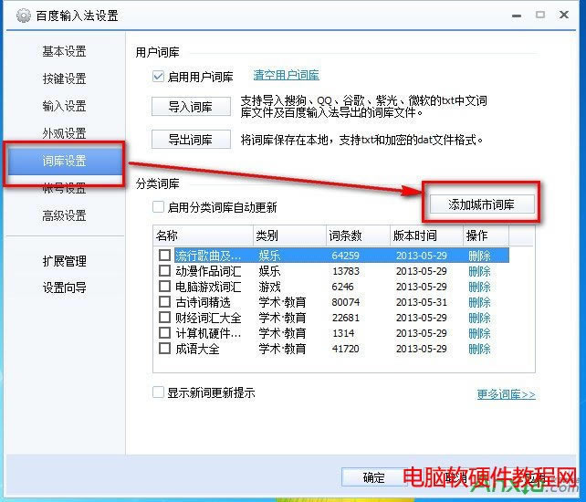This screenshot has height=502, width=586.
Task: Enable the 启用用户词库 checkbox
Action: (x=159, y=77)
